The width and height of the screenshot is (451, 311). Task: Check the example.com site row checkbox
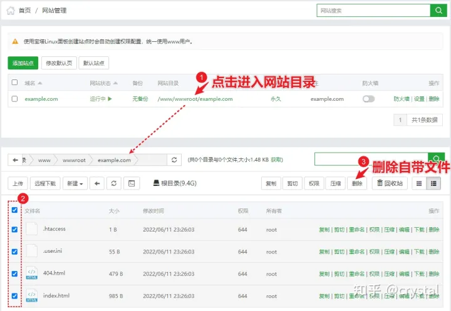point(14,99)
